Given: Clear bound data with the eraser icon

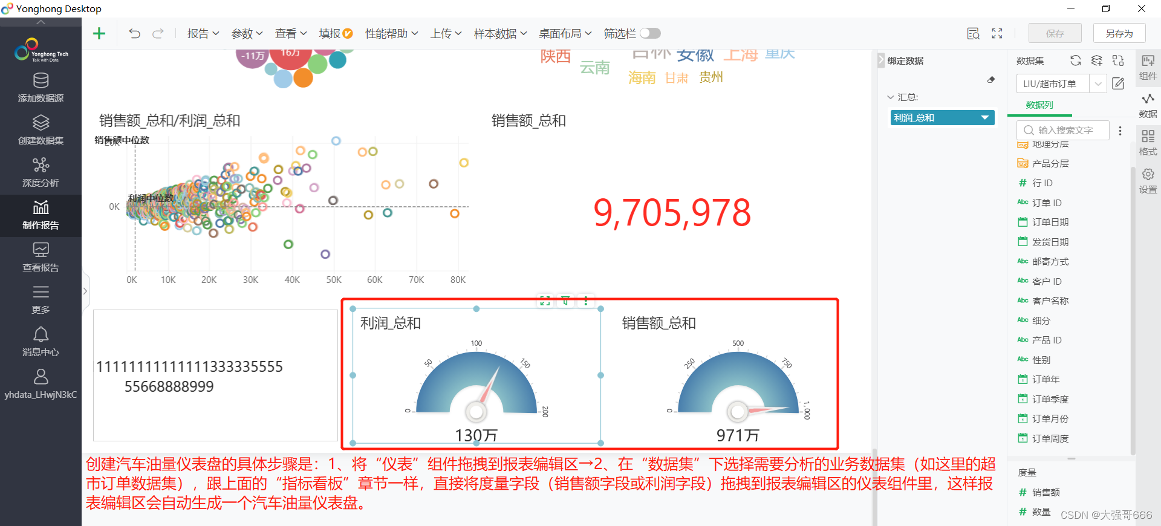Looking at the screenshot, I should [x=991, y=80].
